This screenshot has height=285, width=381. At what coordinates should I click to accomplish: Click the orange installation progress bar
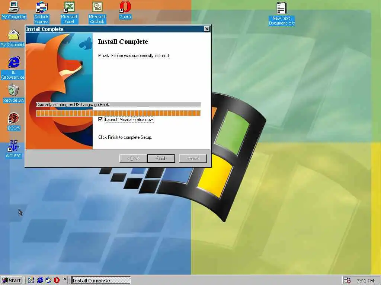(x=118, y=113)
